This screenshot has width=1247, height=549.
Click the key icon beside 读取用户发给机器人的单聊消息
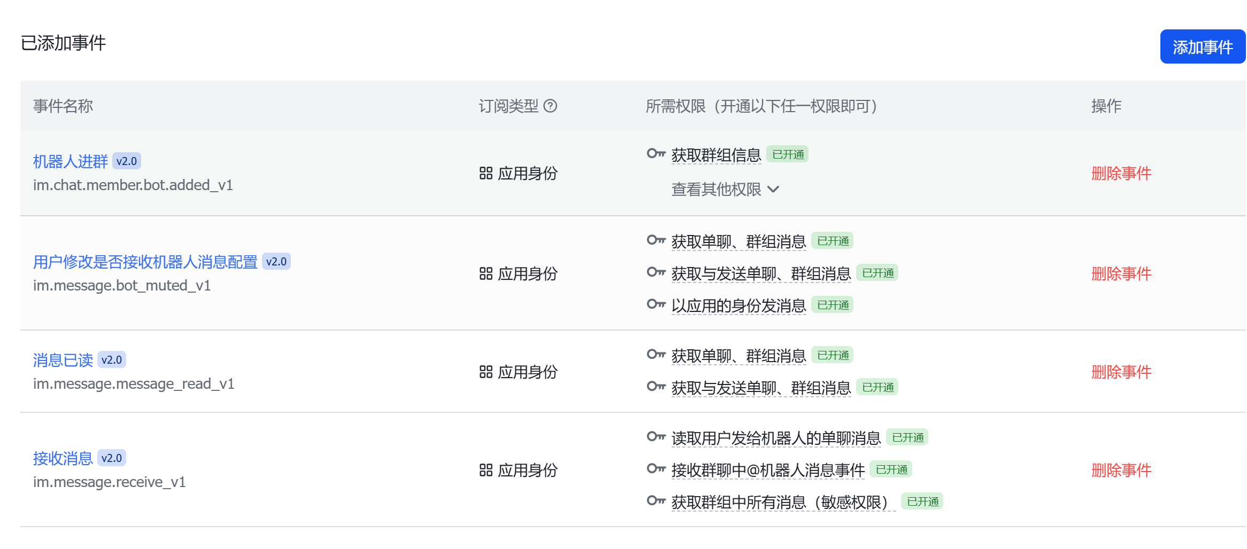tap(656, 437)
